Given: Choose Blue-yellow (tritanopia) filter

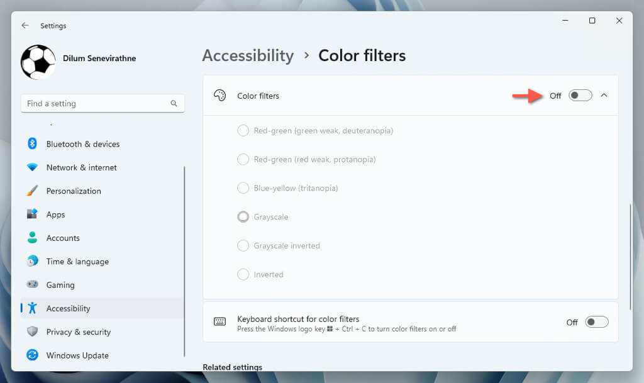Looking at the screenshot, I should click(x=243, y=188).
